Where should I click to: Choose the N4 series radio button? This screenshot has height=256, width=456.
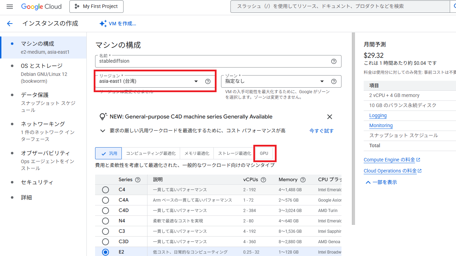[105, 221]
